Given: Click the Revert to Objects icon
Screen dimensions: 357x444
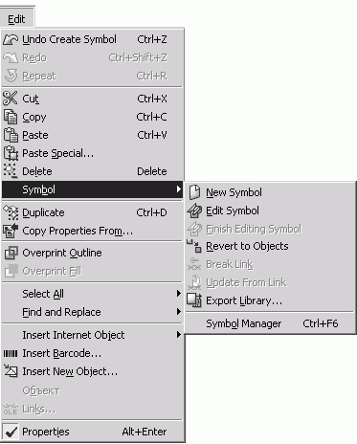Looking at the screenshot, I should (194, 246).
